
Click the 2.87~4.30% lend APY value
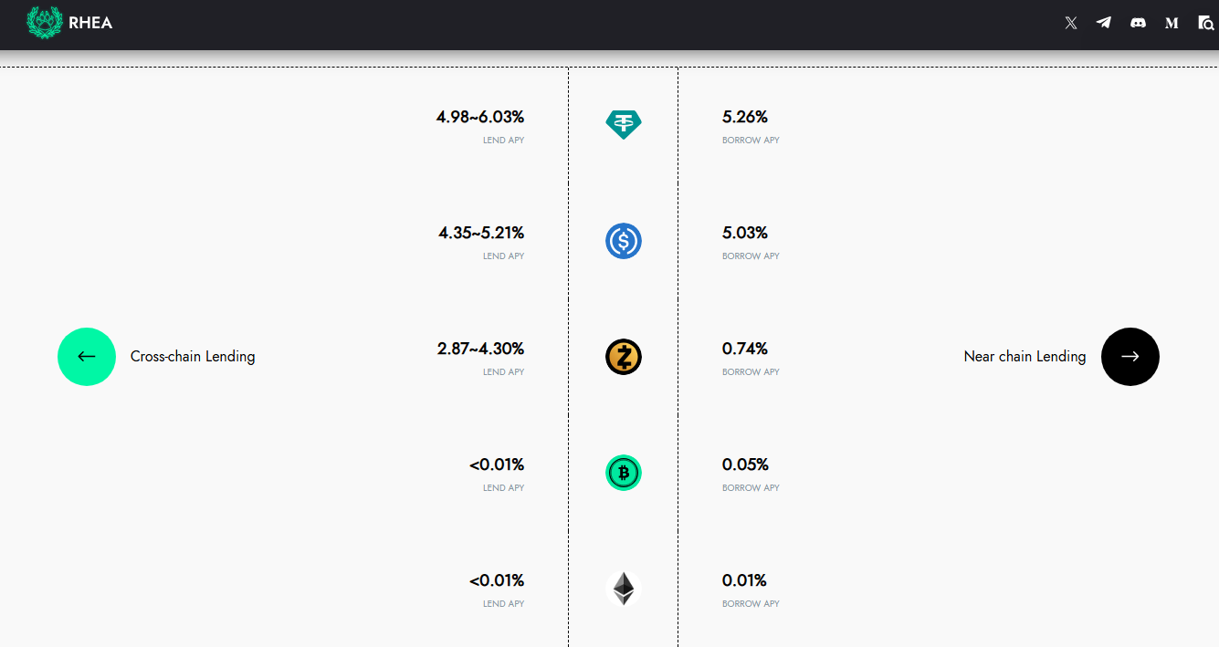click(480, 349)
